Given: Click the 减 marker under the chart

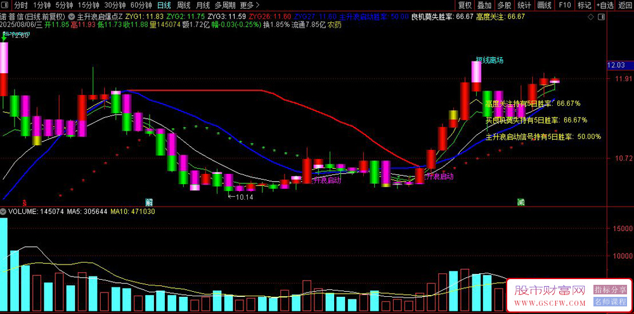Looking at the screenshot, I should point(521,202).
